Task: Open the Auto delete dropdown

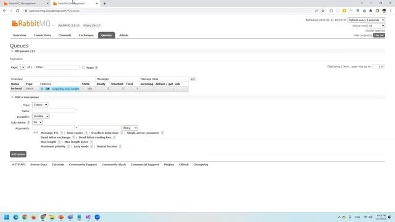Action: pyautogui.click(x=37, y=122)
